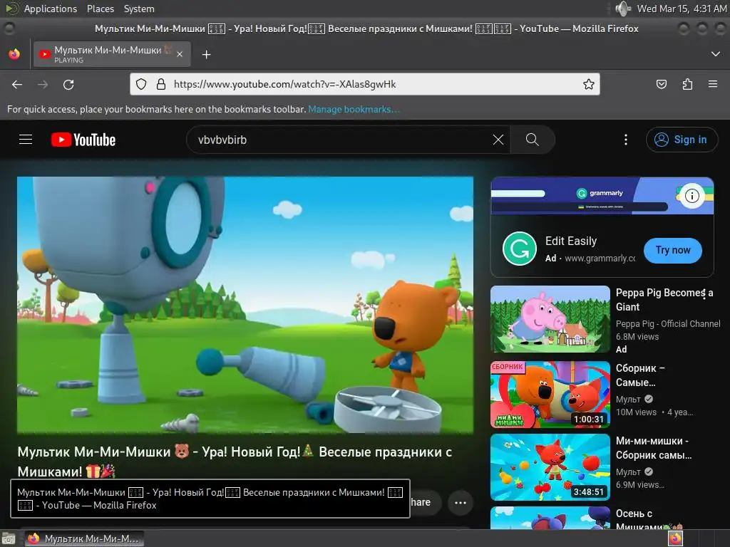The width and height of the screenshot is (730, 547).
Task: Open the Firefox hamburger application menu
Action: [x=713, y=84]
